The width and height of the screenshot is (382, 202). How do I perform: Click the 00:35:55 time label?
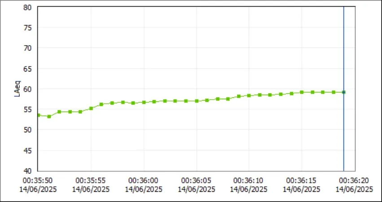tap(91, 181)
